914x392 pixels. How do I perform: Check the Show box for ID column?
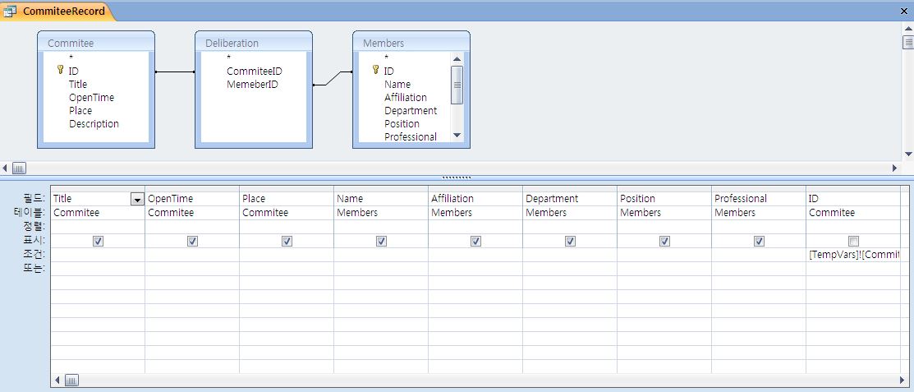[853, 241]
